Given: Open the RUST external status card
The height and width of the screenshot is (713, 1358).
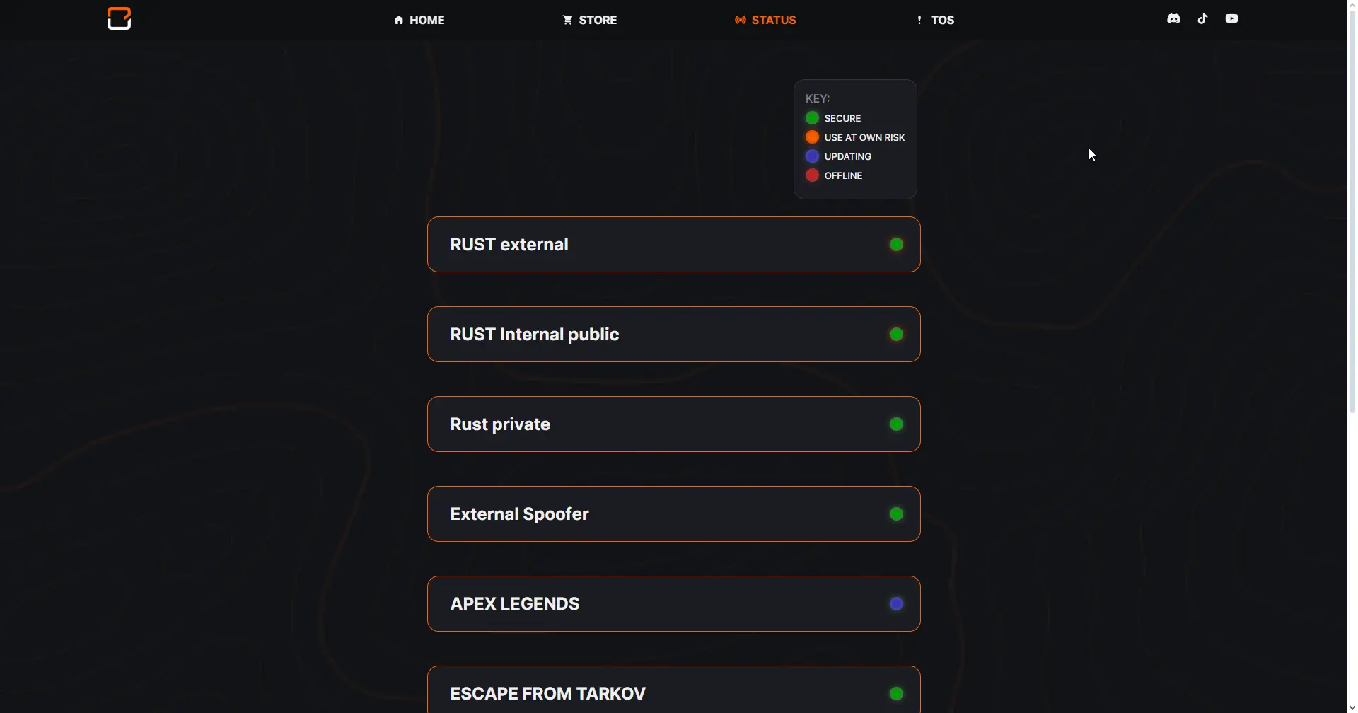Looking at the screenshot, I should (672, 245).
